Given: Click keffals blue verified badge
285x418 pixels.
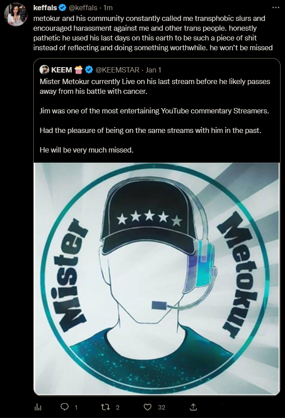Looking at the screenshot, I should point(62,8).
